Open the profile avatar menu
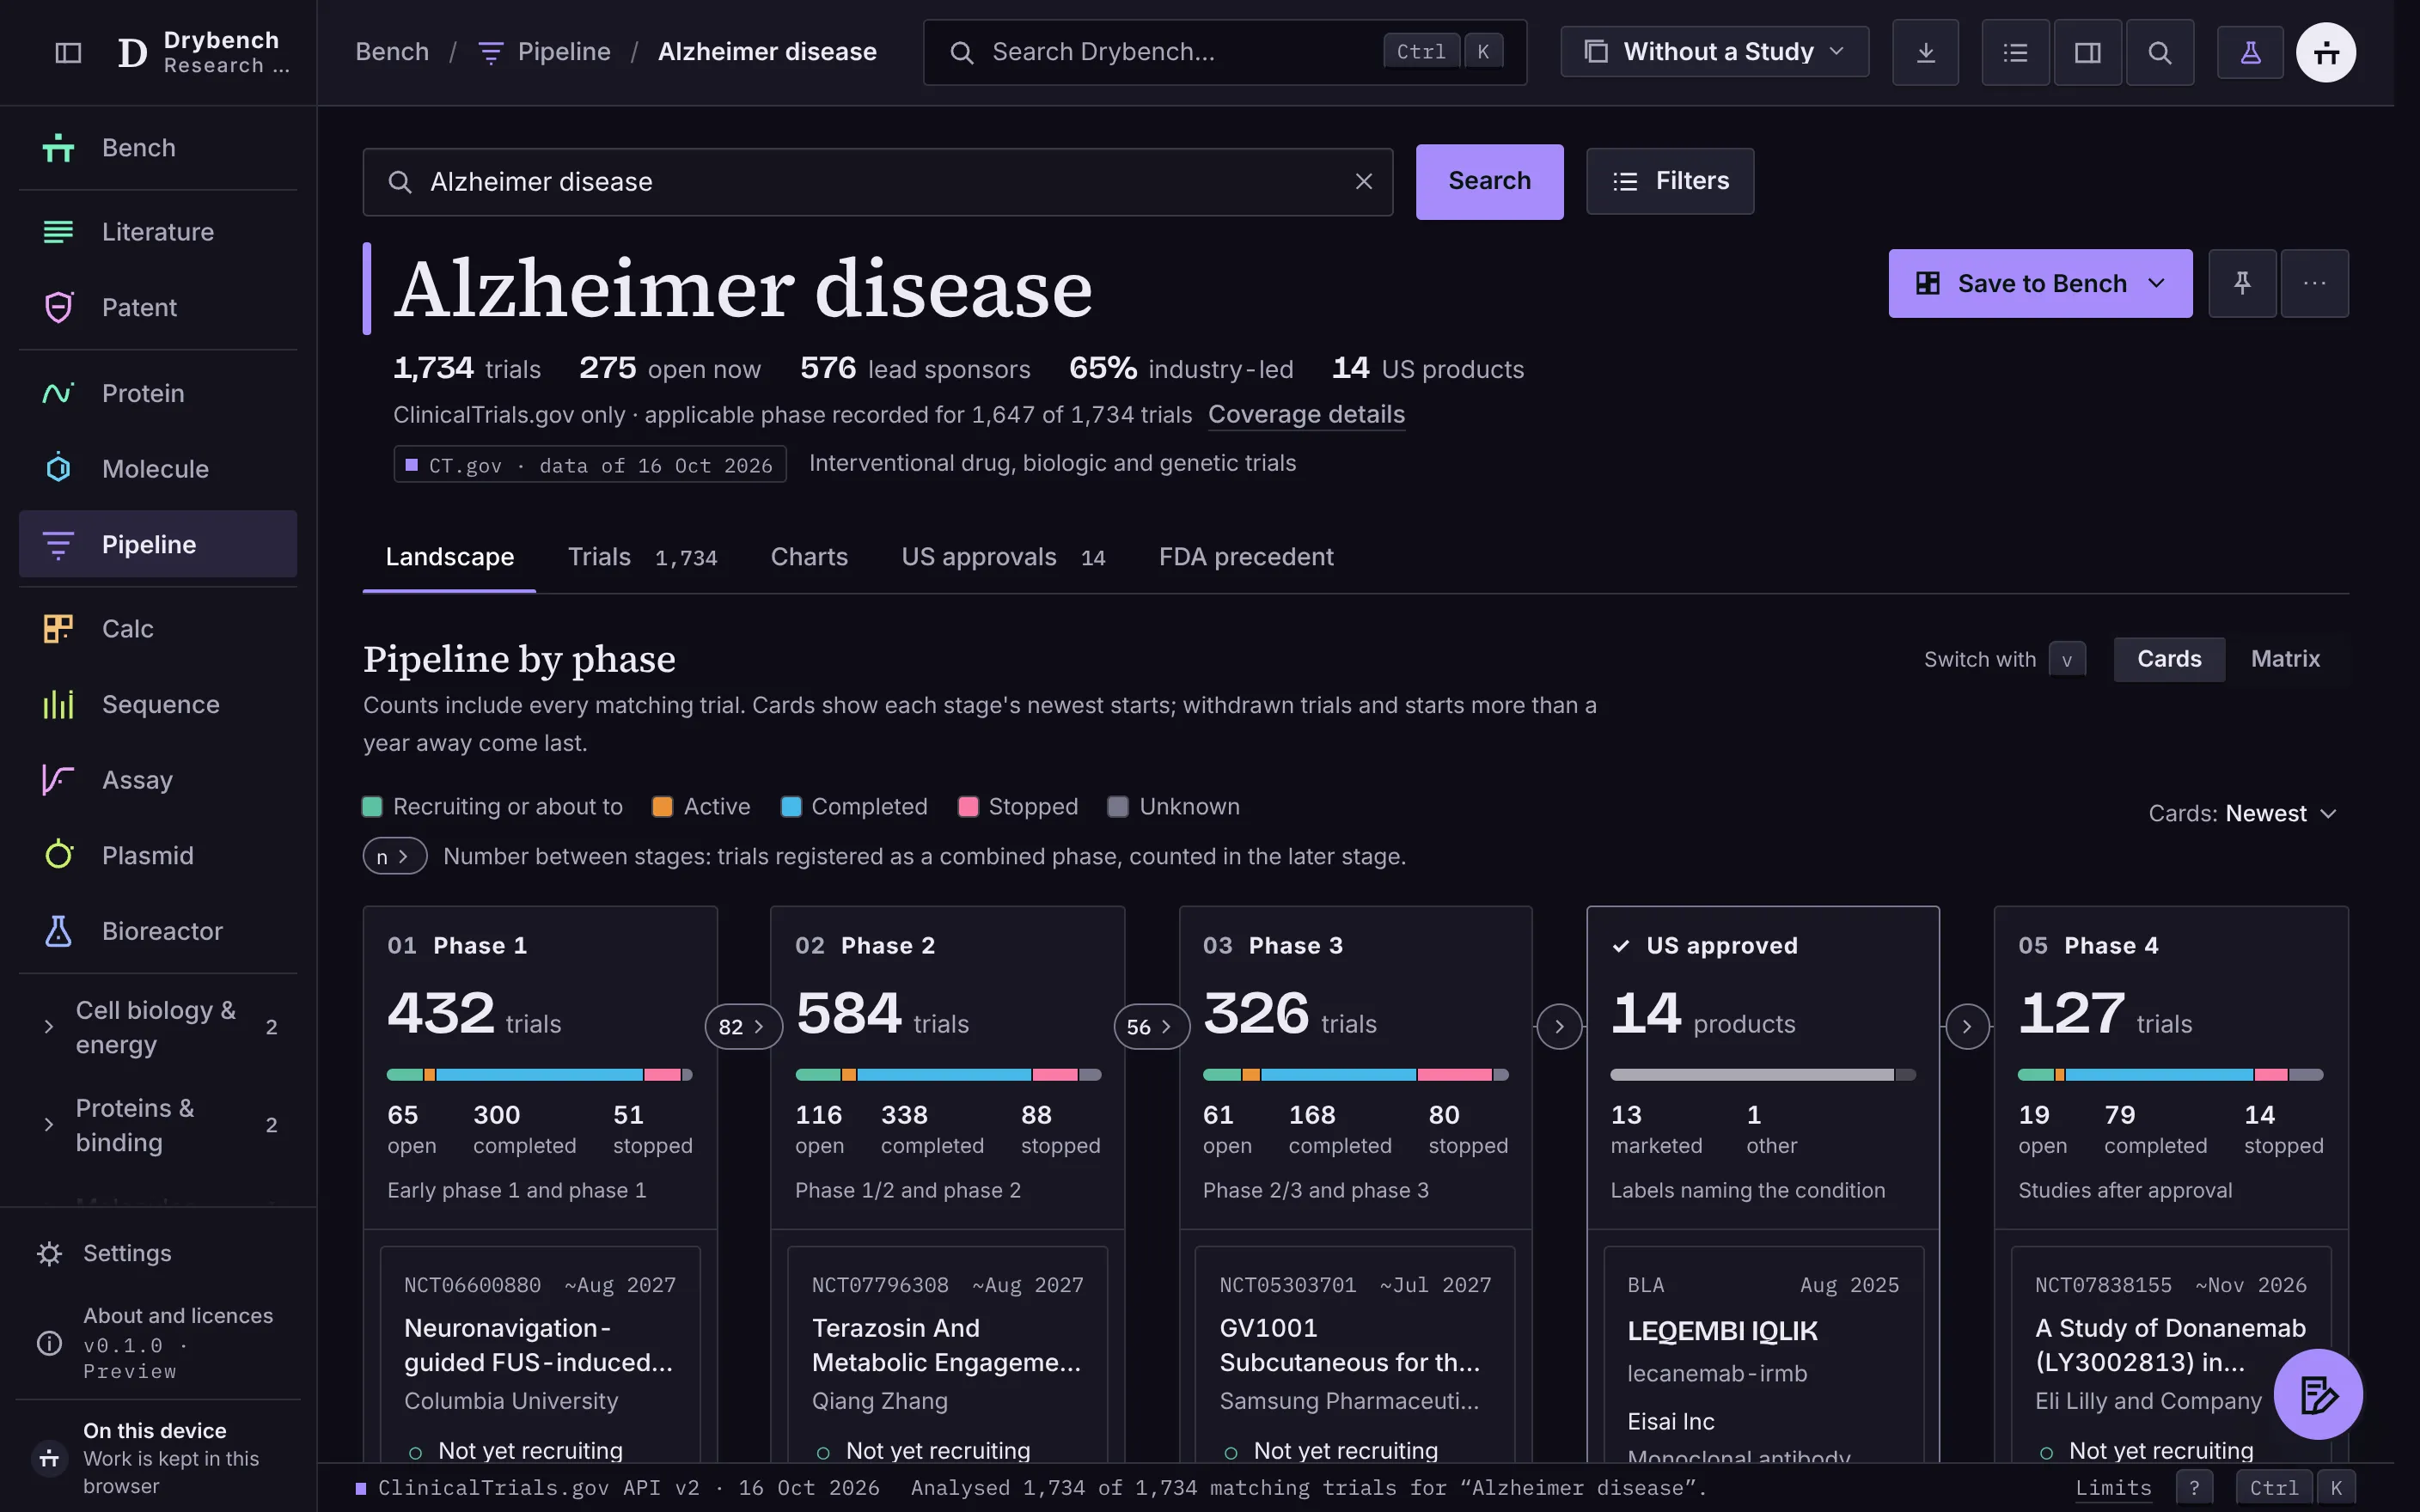The height and width of the screenshot is (1512, 2420). click(x=2325, y=52)
